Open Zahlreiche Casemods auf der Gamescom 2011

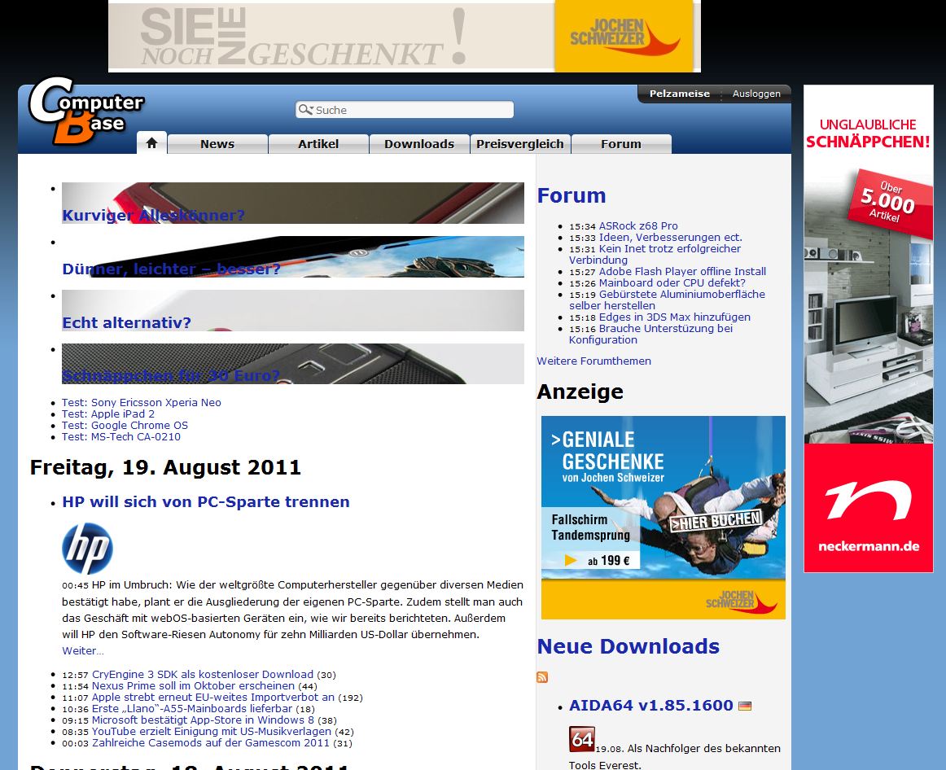tap(211, 743)
